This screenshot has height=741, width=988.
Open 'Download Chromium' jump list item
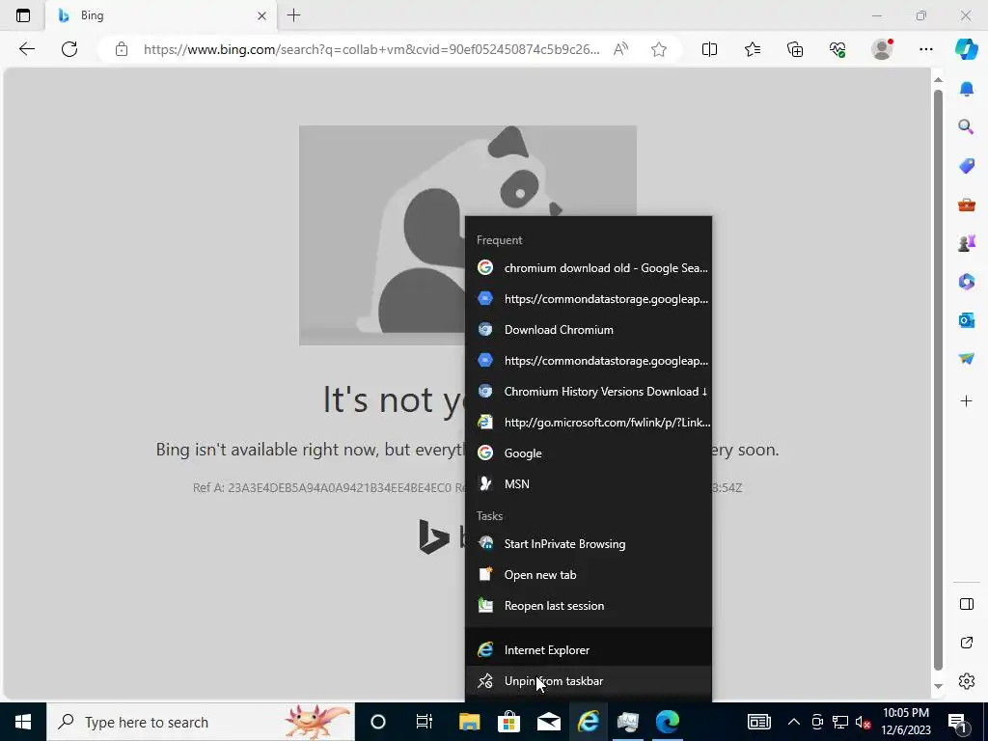589,330
